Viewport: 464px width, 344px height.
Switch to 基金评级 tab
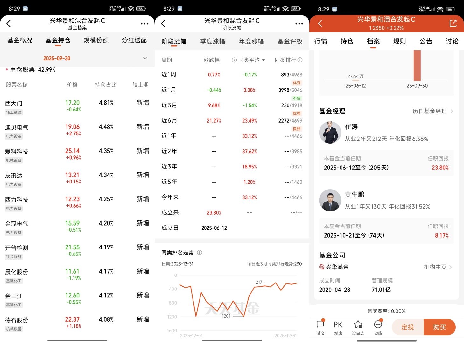point(290,41)
